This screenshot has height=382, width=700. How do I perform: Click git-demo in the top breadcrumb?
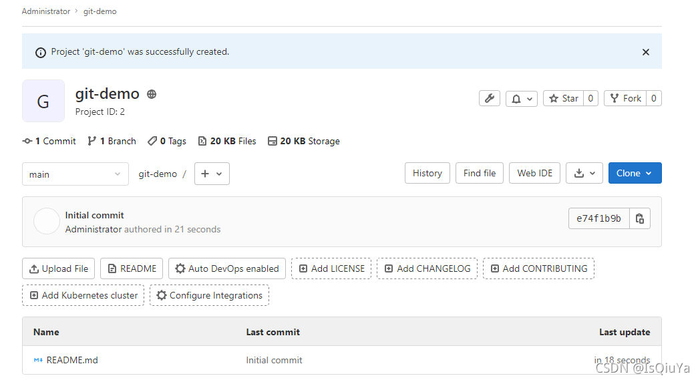pos(100,11)
